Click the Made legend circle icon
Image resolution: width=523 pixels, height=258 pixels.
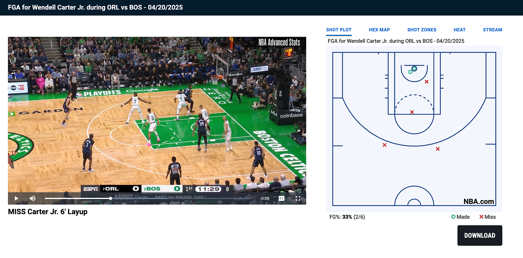(453, 217)
